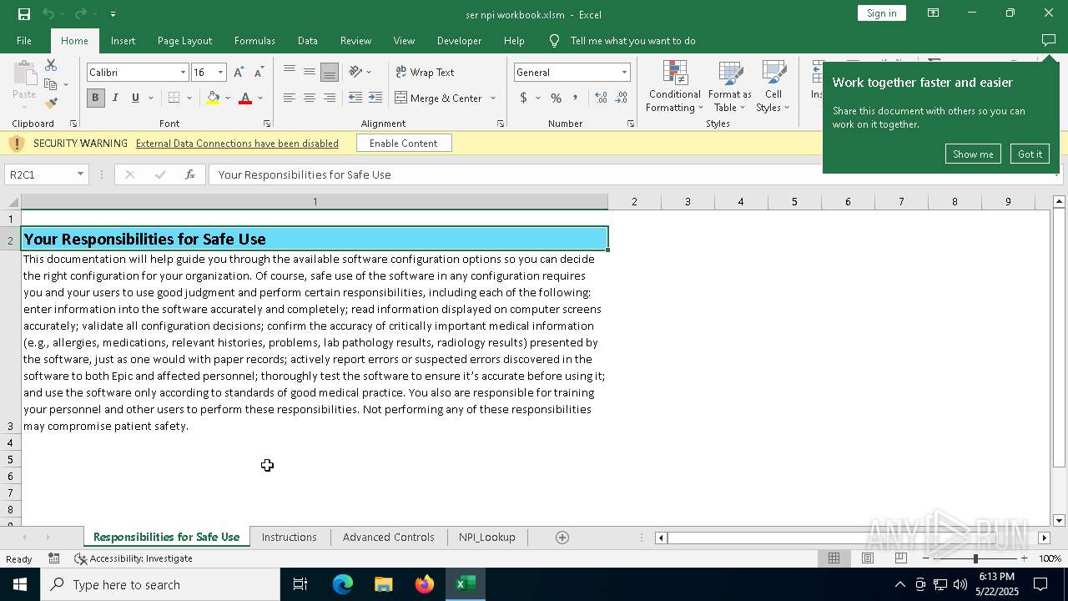
Task: Select the Format Painter brush
Action: pos(51,104)
